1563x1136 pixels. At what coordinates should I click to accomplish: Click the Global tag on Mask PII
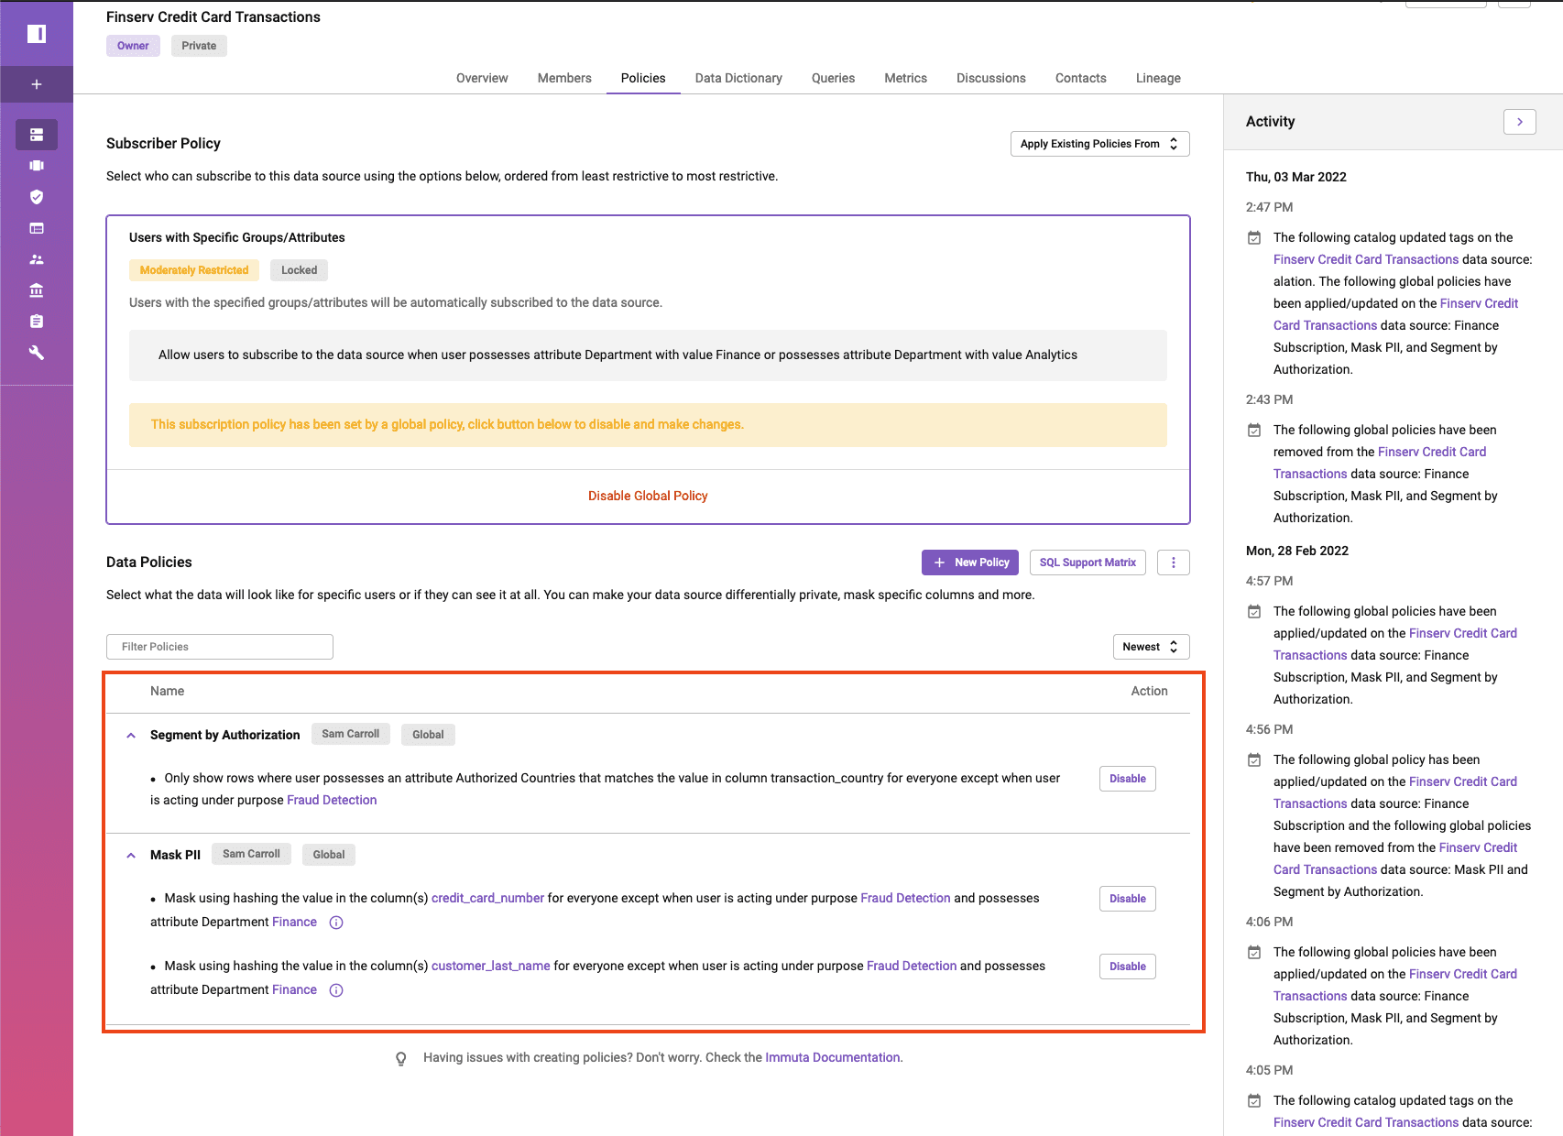[329, 855]
